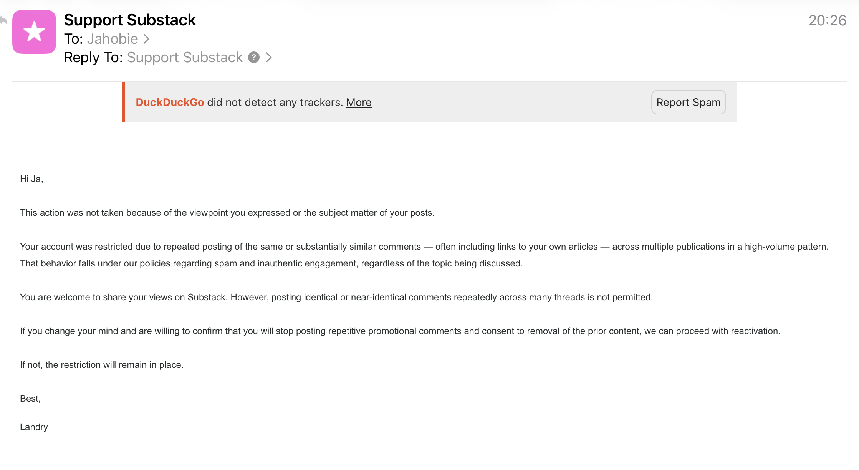The height and width of the screenshot is (470, 859).
Task: Click the orange DuckDuckGo label
Action: 170,102
